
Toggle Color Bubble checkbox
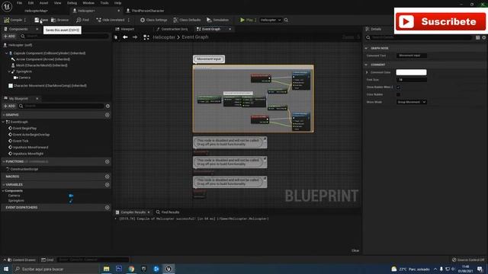tap(398, 94)
